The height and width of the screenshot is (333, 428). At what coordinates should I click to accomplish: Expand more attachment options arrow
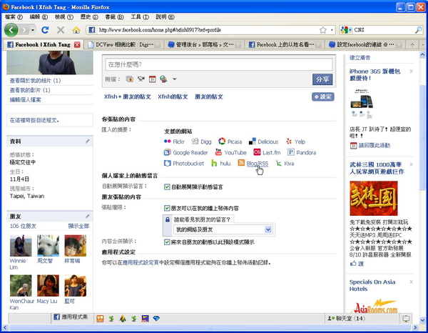[x=175, y=79]
